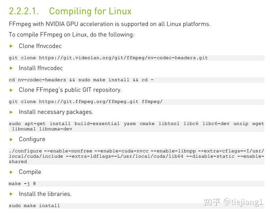The width and height of the screenshot is (270, 214).
Task: Click the nv-codec-headers git clone command
Action: point(108,58)
